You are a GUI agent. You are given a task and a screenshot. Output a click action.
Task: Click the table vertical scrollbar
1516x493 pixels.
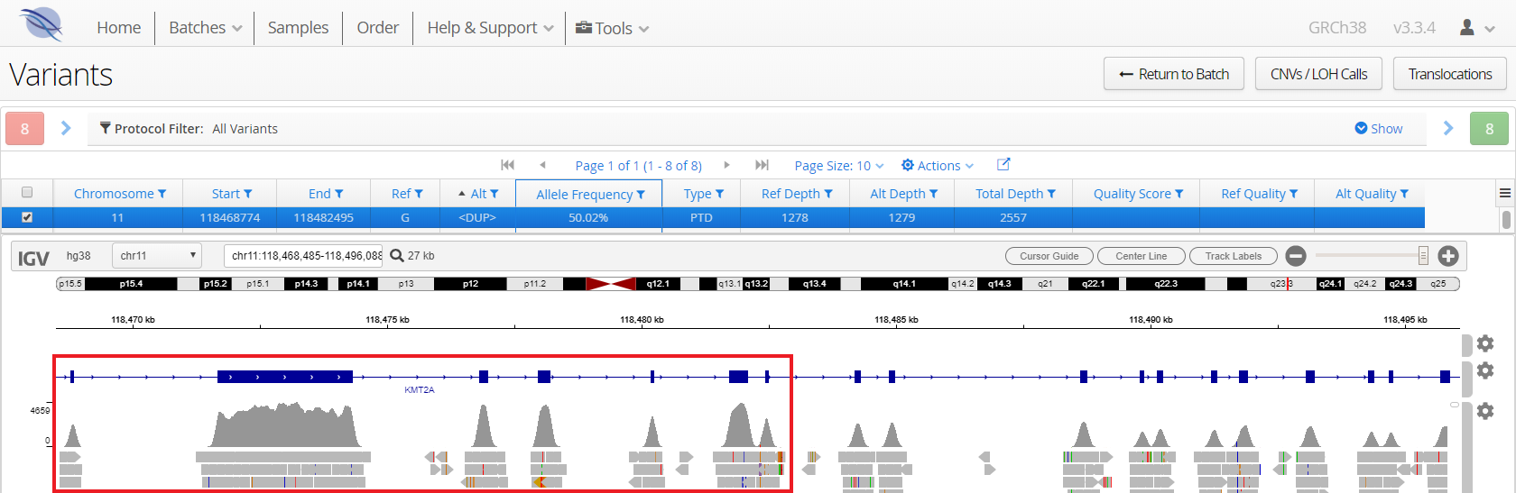coord(1506,219)
